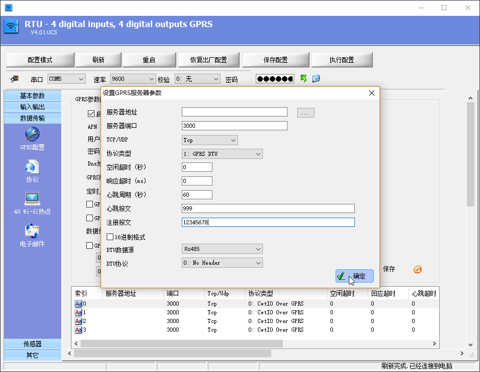Confirm dialog with the 确定 button
Screen dimensions: 480x372
coord(354,276)
